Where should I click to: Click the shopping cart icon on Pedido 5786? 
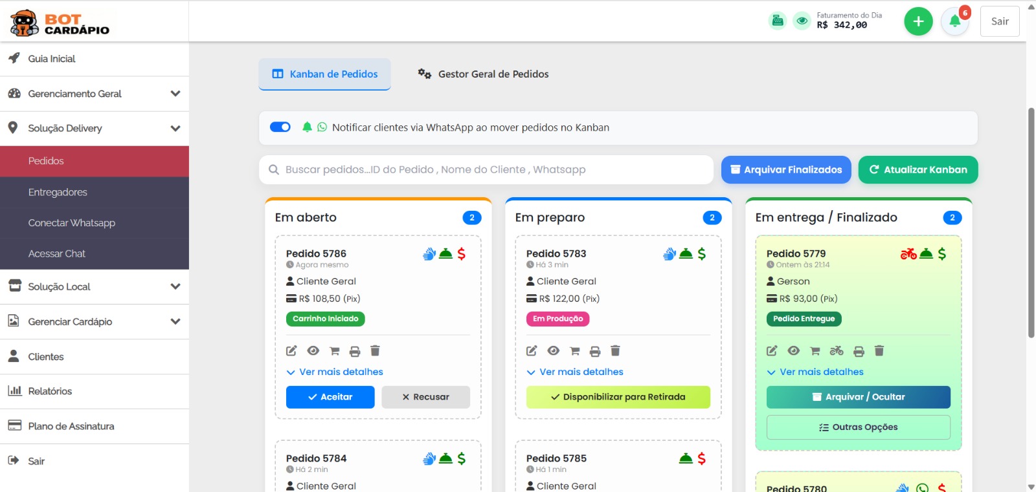click(334, 351)
